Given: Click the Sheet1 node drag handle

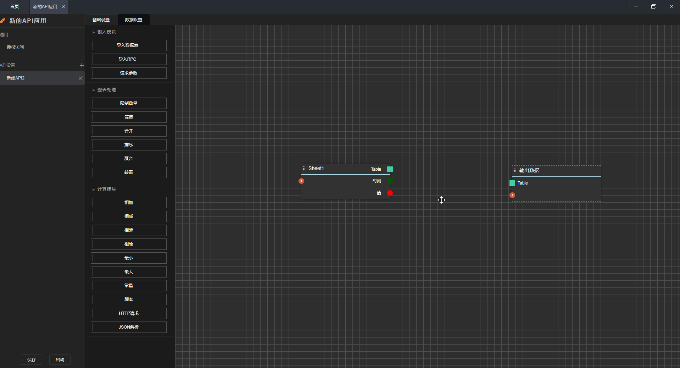Looking at the screenshot, I should (x=304, y=168).
